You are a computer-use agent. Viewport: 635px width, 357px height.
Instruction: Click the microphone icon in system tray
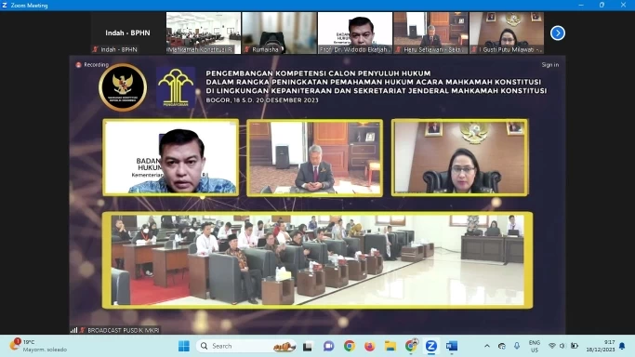click(x=517, y=346)
